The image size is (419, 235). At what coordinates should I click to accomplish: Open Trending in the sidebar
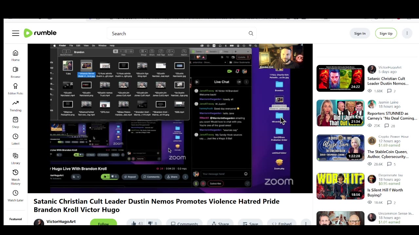tap(15, 106)
